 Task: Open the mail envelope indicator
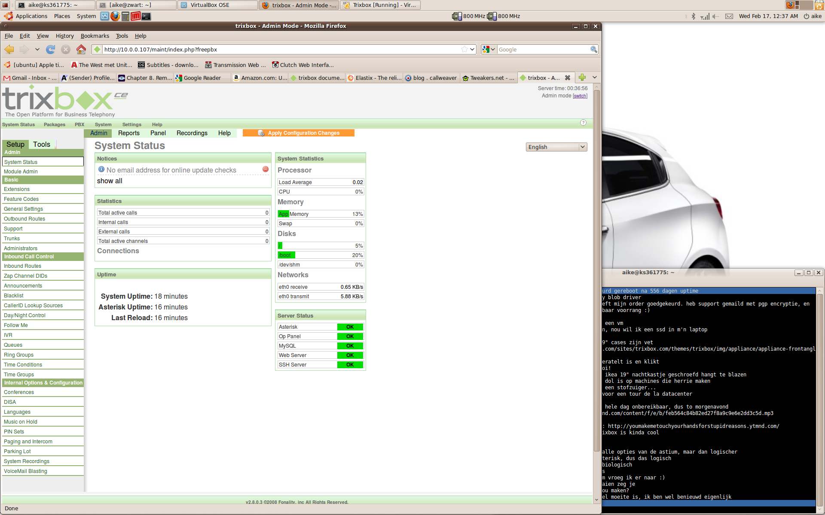pos(729,16)
